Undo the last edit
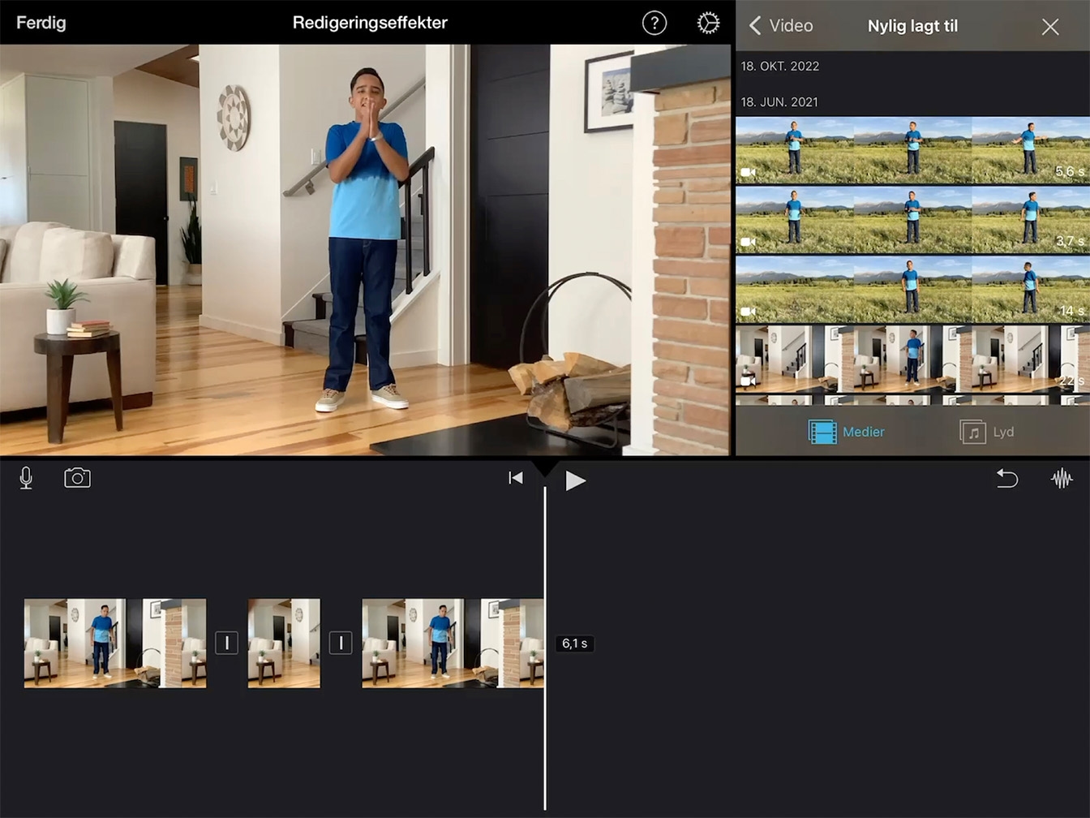 tap(1006, 478)
